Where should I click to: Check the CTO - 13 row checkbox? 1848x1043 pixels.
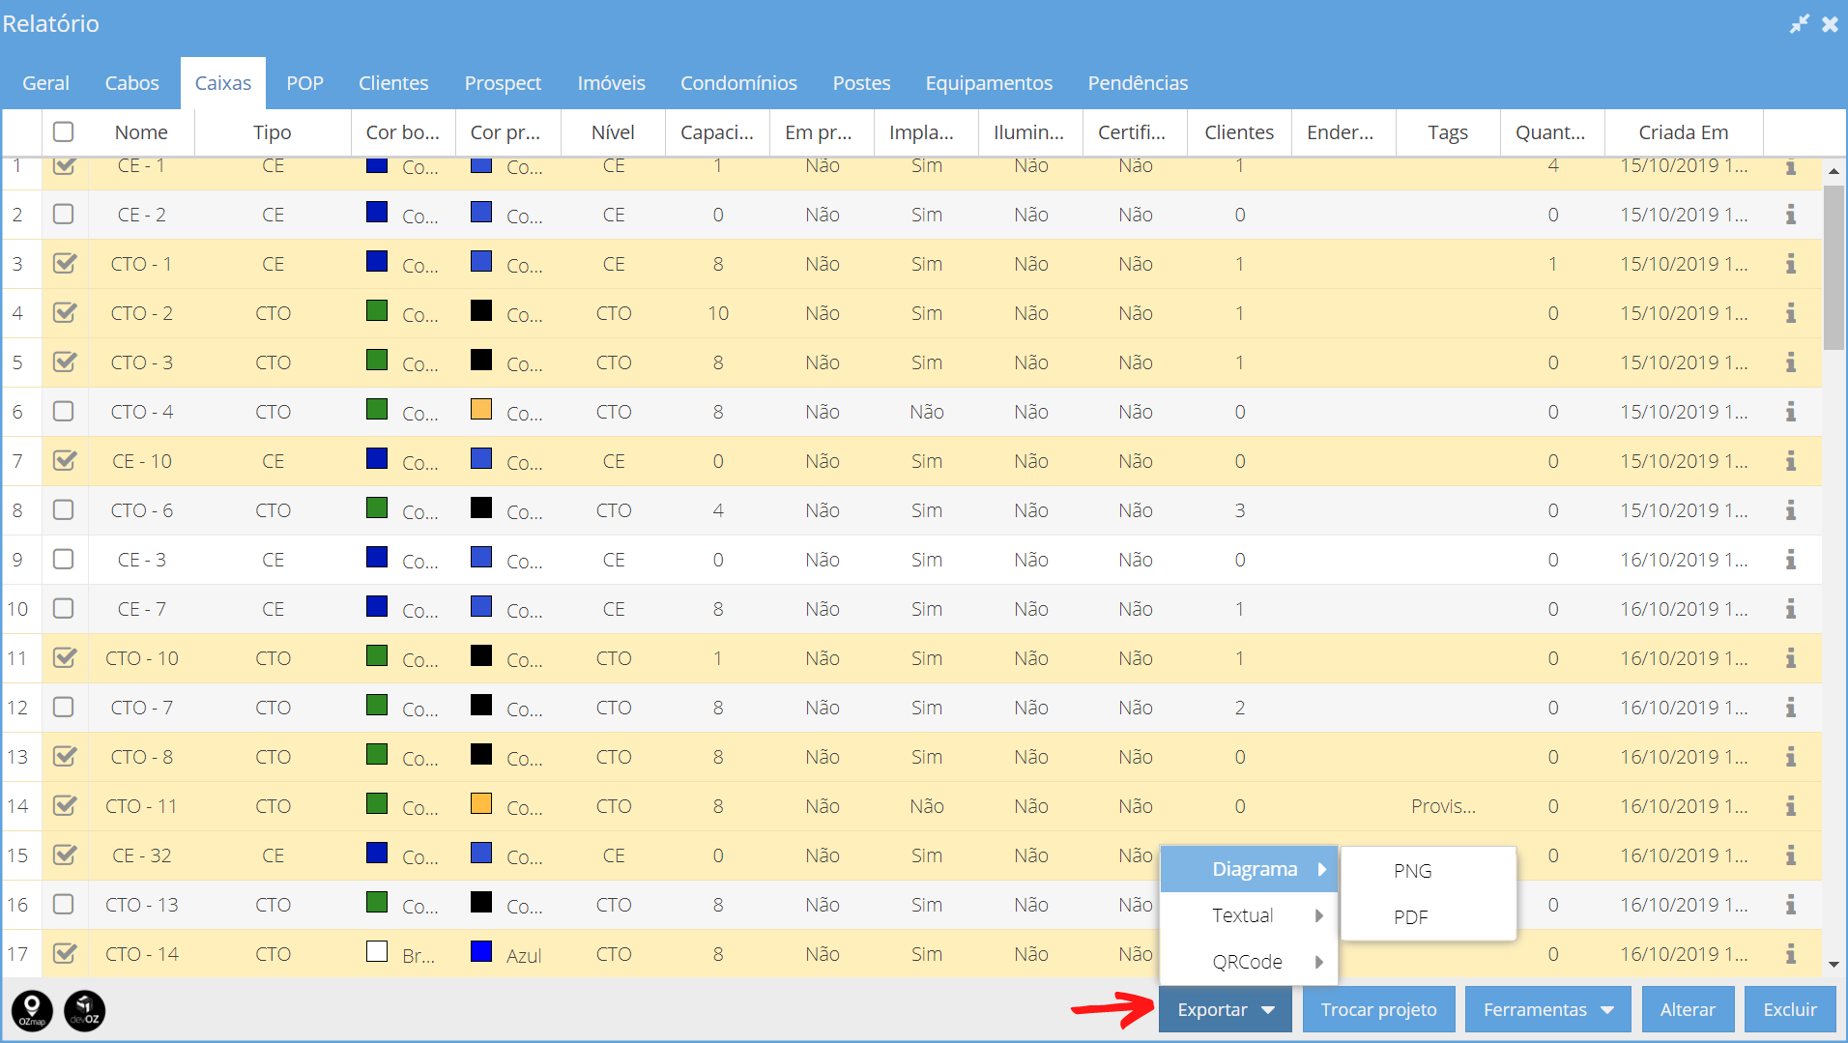point(64,904)
